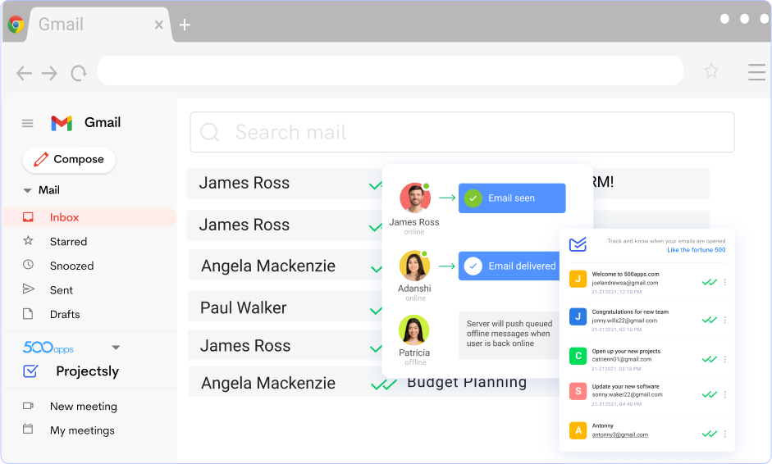Close the Gmail browser tab
Screen dimensions: 772x464
pyautogui.click(x=158, y=25)
